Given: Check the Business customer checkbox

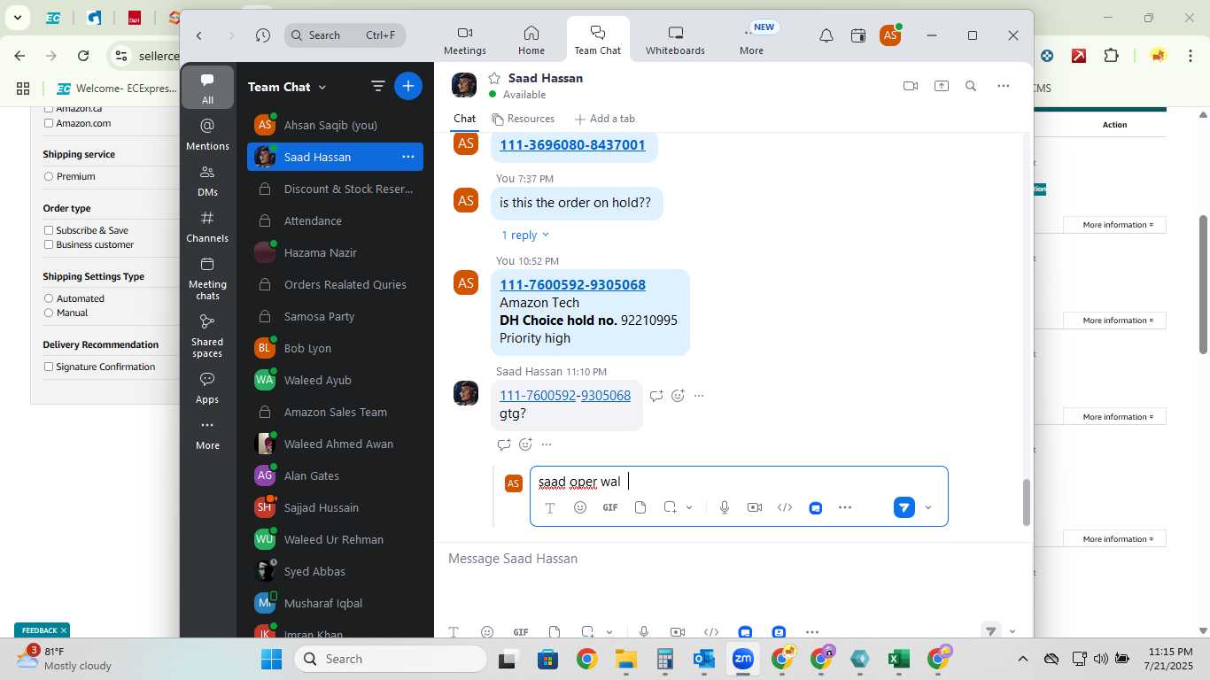Looking at the screenshot, I should 49,244.
